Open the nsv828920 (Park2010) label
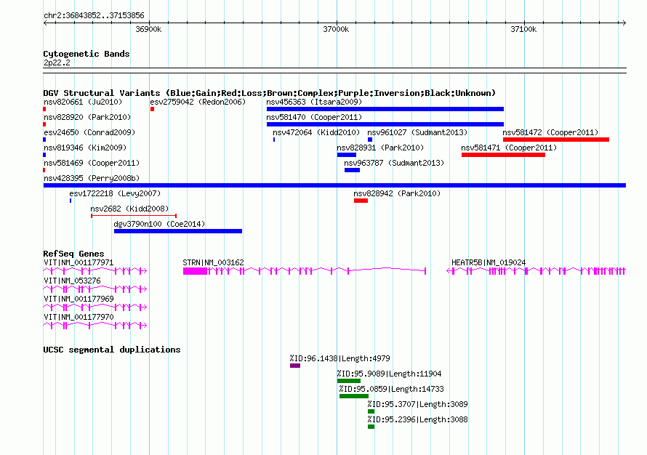This screenshot has width=647, height=455. (x=87, y=117)
